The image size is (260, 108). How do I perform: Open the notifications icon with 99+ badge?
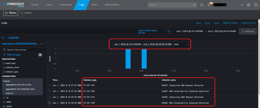[209, 5]
